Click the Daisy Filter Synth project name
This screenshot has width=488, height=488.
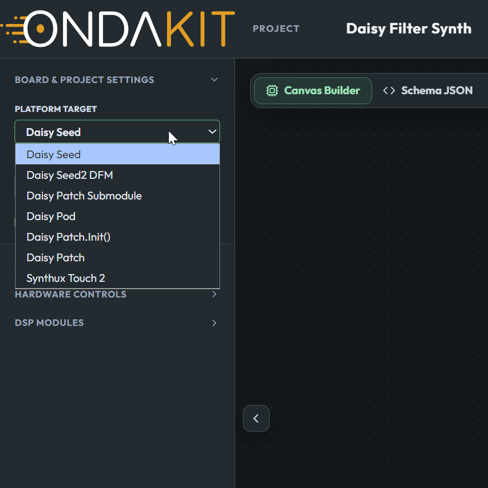pyautogui.click(x=409, y=28)
